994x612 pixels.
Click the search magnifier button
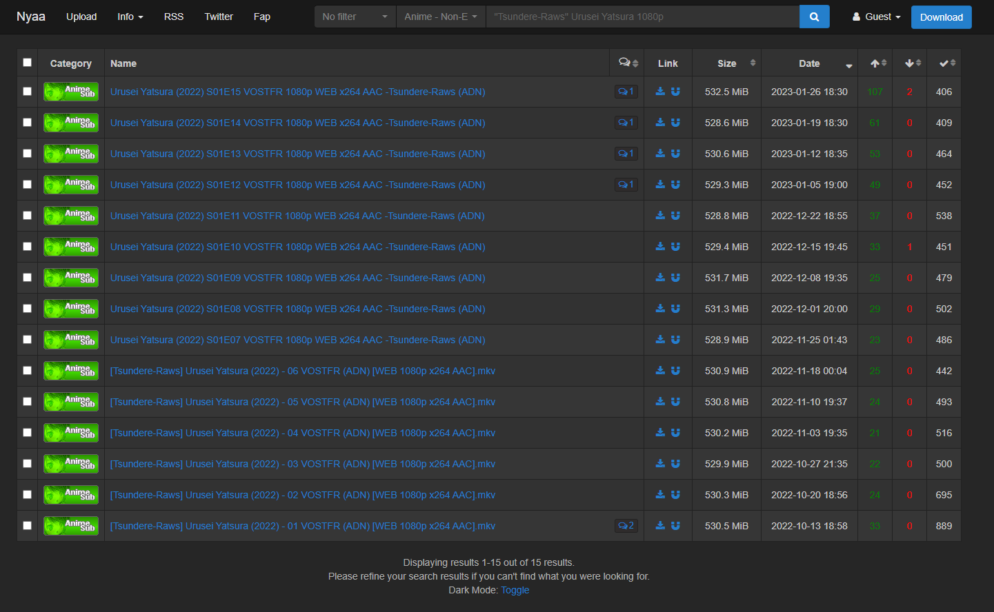tap(814, 17)
